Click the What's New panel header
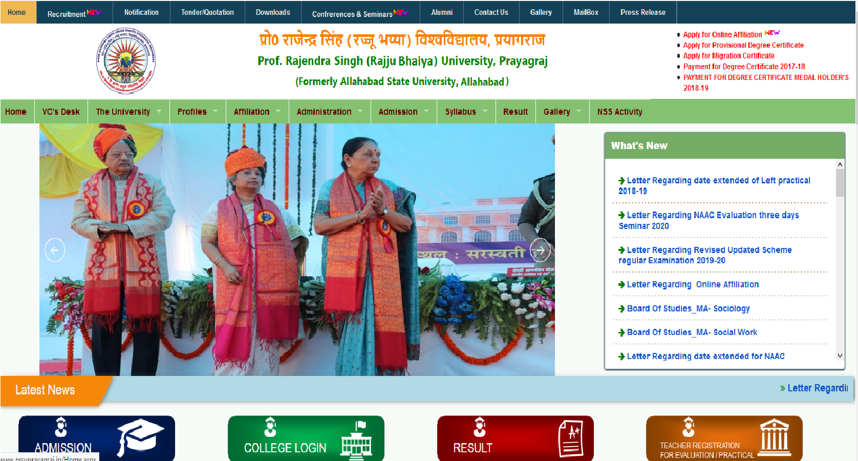Image resolution: width=858 pixels, height=461 pixels. (724, 146)
